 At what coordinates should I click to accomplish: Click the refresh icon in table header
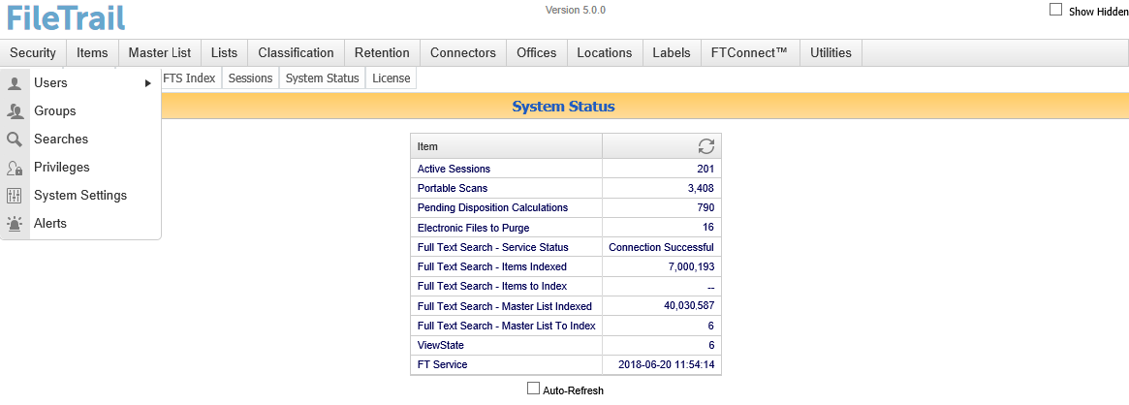click(x=706, y=146)
